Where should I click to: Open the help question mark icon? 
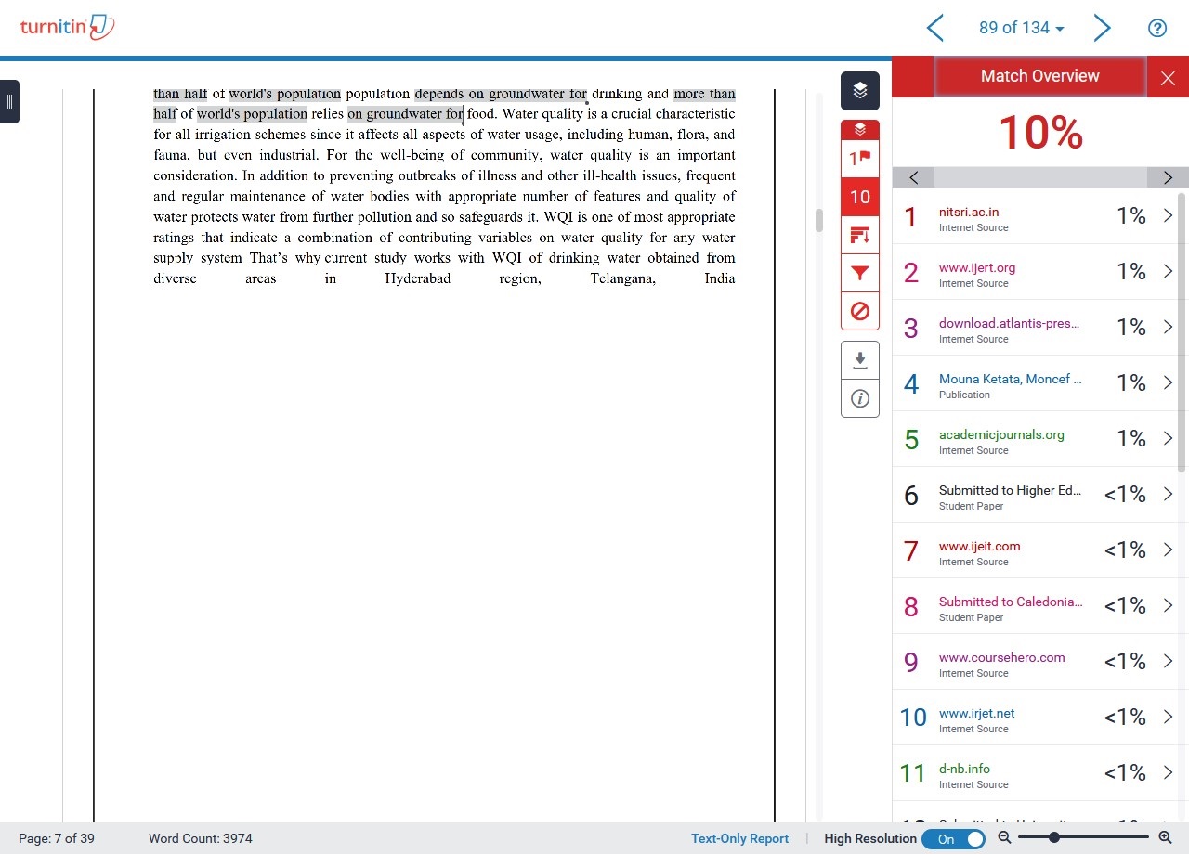pos(1156,28)
